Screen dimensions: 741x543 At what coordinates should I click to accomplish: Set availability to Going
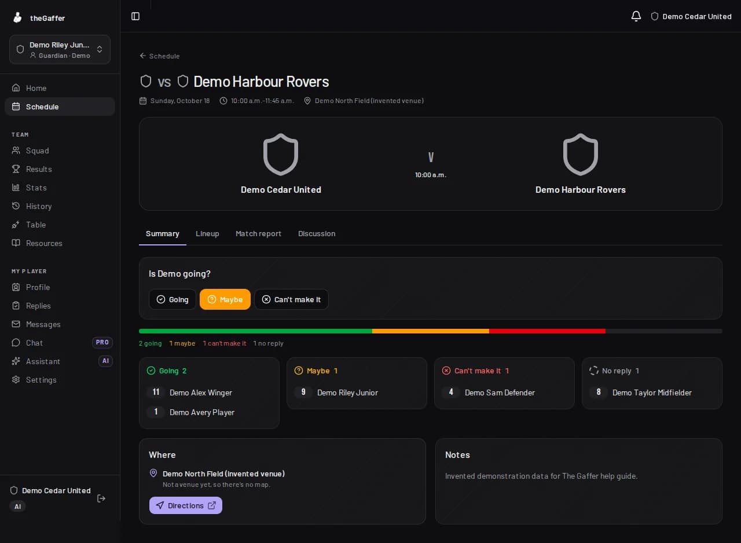(x=173, y=299)
